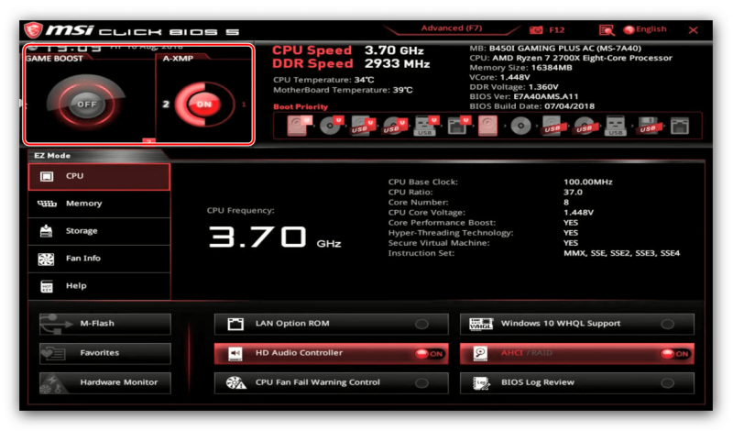Open BIOS Log Review
The height and width of the screenshot is (431, 733).
tap(577, 382)
